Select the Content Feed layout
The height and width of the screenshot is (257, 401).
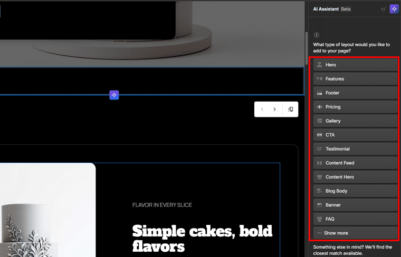coord(355,163)
